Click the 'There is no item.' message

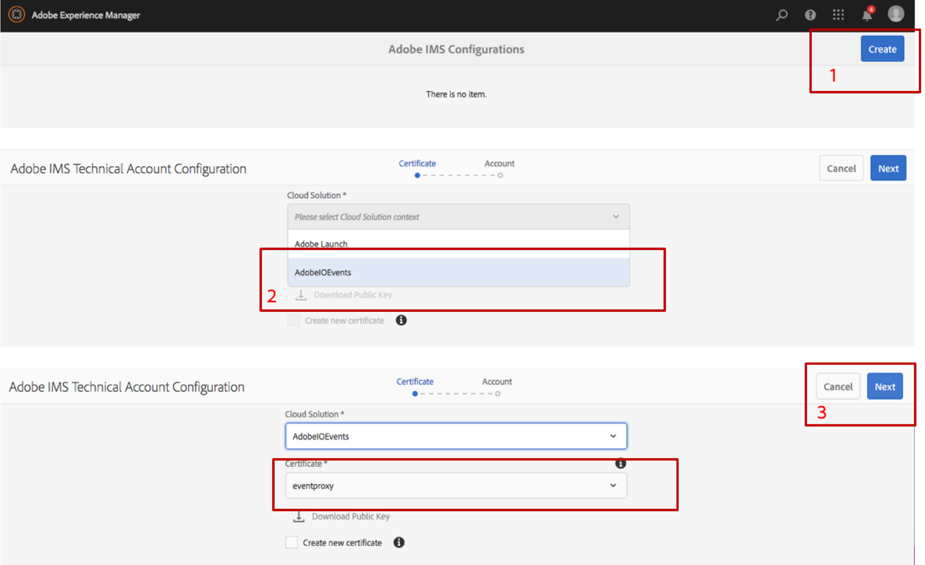click(x=456, y=94)
